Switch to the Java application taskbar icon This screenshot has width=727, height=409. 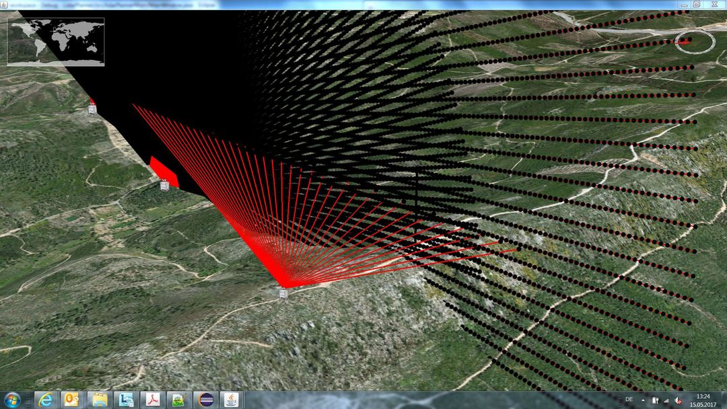pyautogui.click(x=232, y=400)
